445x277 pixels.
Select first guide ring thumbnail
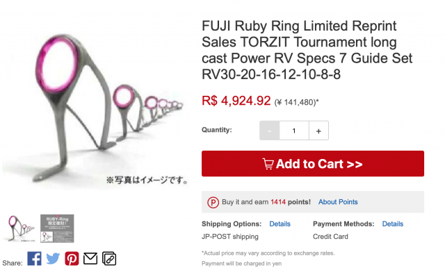click(20, 228)
